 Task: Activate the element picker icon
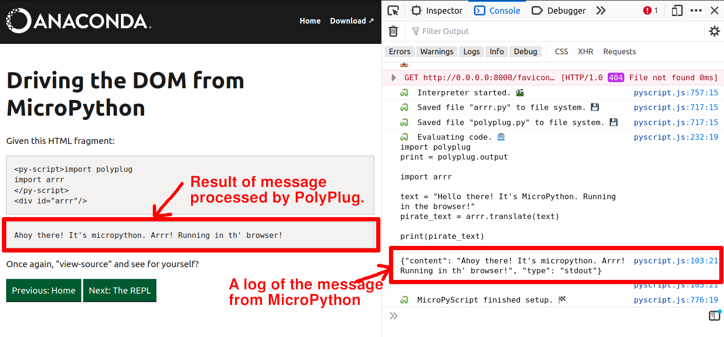pyautogui.click(x=393, y=10)
